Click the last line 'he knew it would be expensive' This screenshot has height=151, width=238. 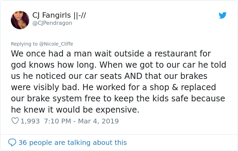tap(75, 110)
